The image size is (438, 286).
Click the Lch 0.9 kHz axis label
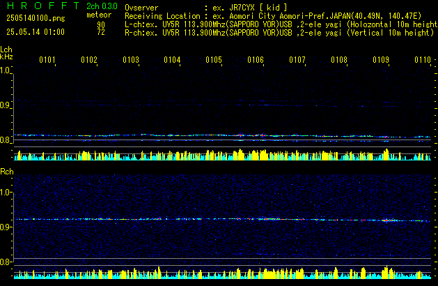click(x=5, y=105)
